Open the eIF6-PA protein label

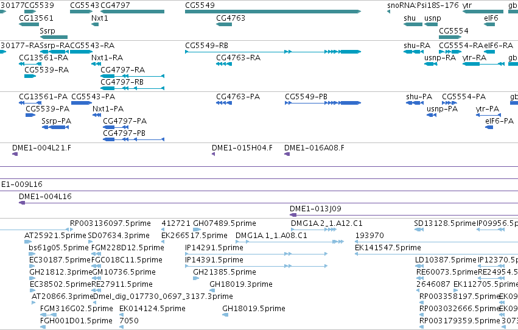[500, 121]
